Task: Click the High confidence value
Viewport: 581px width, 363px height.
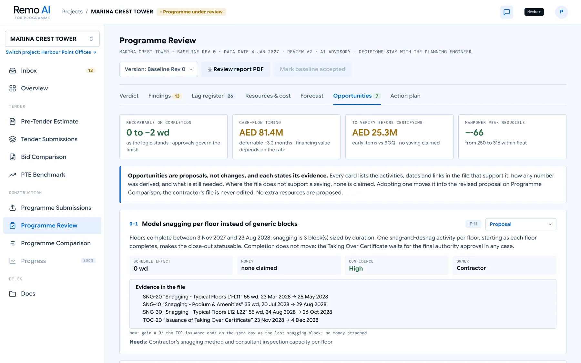Action: click(x=356, y=269)
